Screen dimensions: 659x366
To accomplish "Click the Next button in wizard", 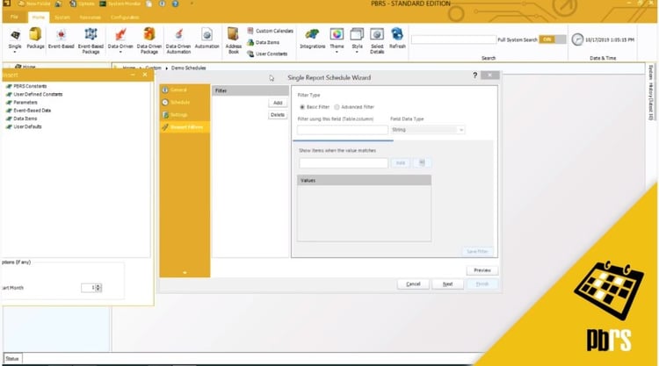I will coord(447,284).
